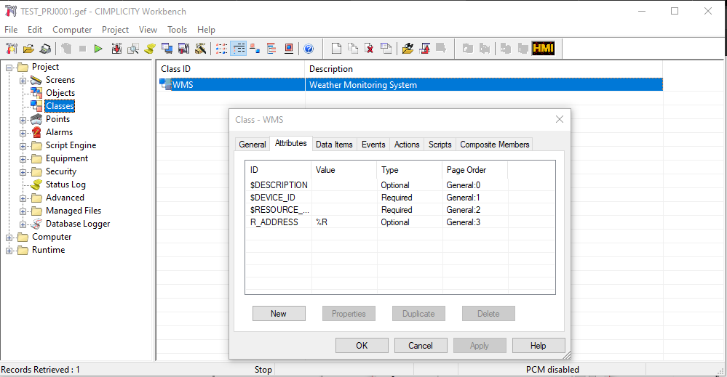The image size is (727, 377).
Task: Open the Tools menu
Action: [177, 30]
